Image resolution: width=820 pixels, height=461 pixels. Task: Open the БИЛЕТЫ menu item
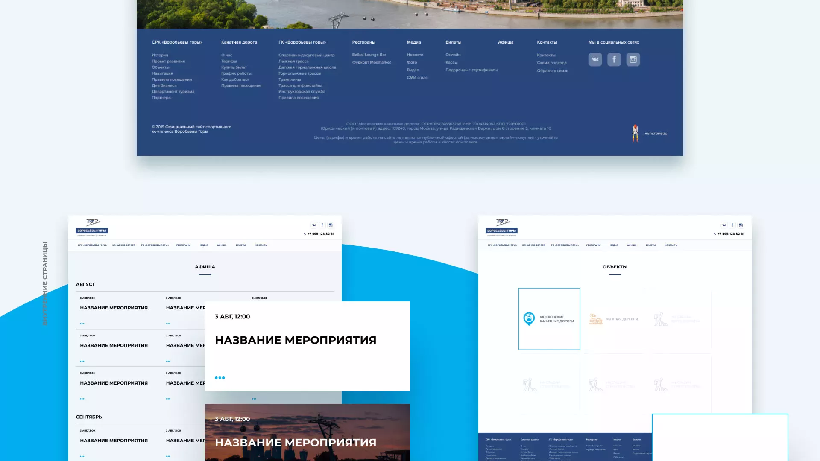pos(241,245)
